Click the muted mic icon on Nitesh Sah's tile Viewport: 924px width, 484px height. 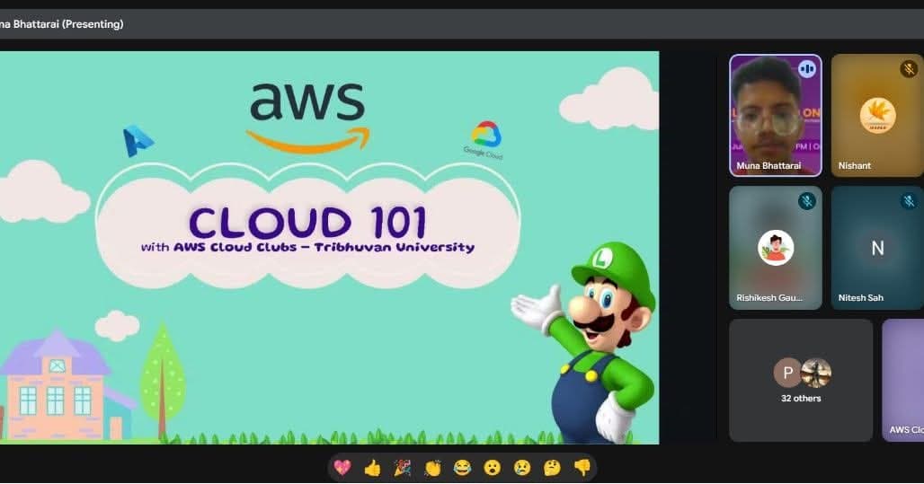pos(909,201)
